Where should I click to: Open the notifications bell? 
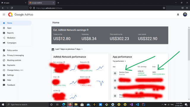[x=178, y=15]
